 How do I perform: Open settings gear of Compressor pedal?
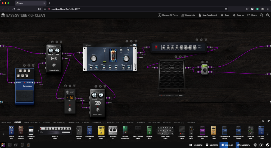tap(29, 65)
